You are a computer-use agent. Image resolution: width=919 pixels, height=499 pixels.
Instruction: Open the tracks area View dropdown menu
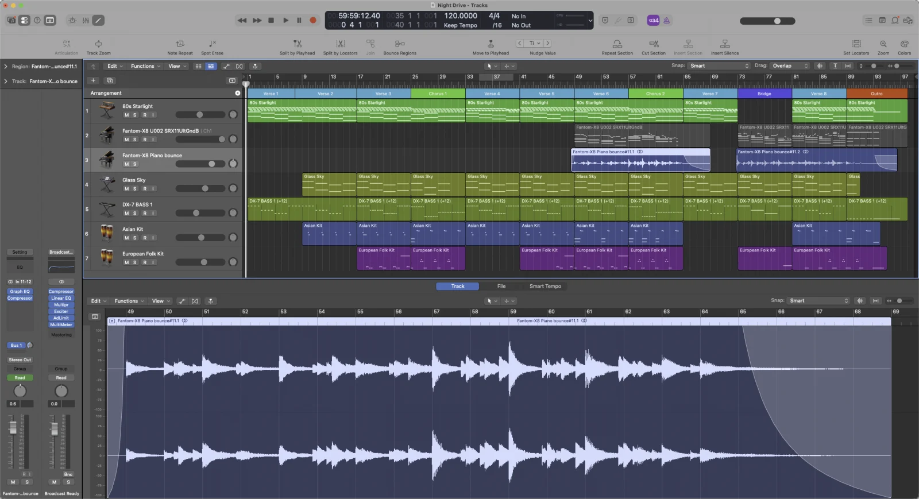[176, 66]
